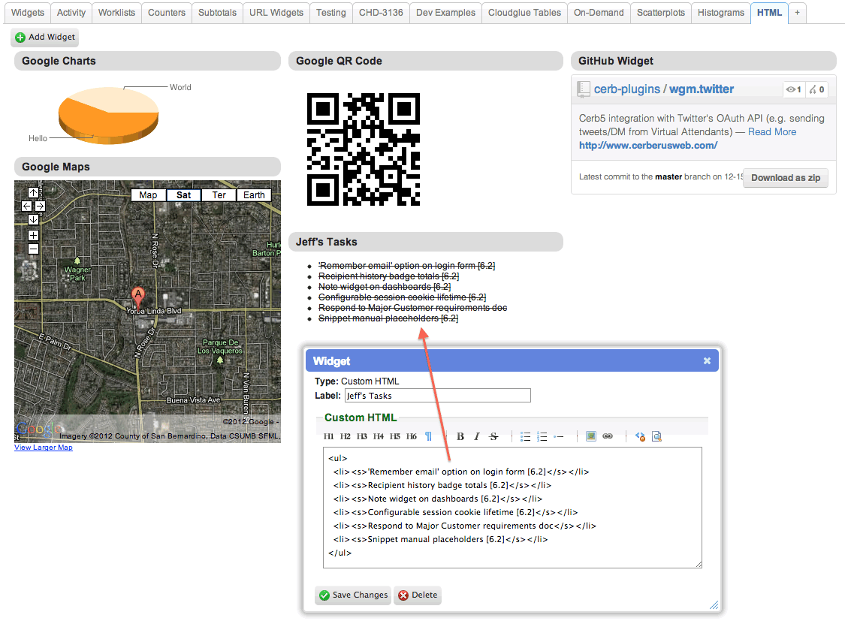The image size is (845, 627).
Task: Pan the Google map up
Action: coord(33,192)
